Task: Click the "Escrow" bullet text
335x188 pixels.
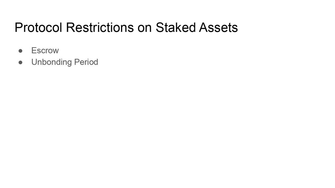Action: 45,51
